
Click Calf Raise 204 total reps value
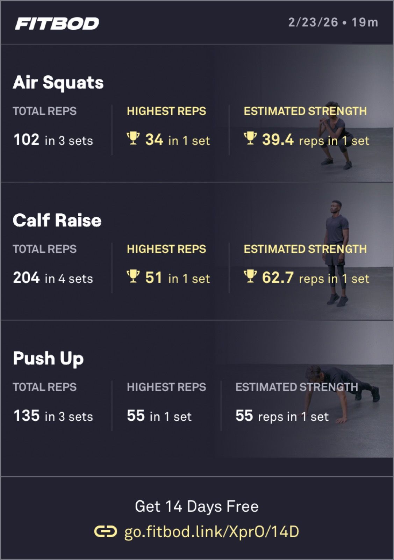coord(27,278)
